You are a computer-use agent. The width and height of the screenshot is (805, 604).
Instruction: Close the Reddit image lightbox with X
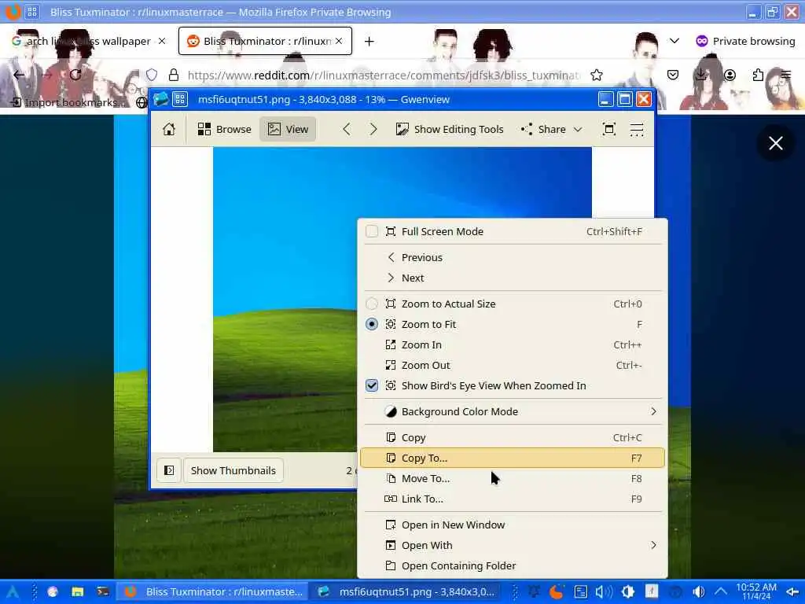pyautogui.click(x=776, y=143)
